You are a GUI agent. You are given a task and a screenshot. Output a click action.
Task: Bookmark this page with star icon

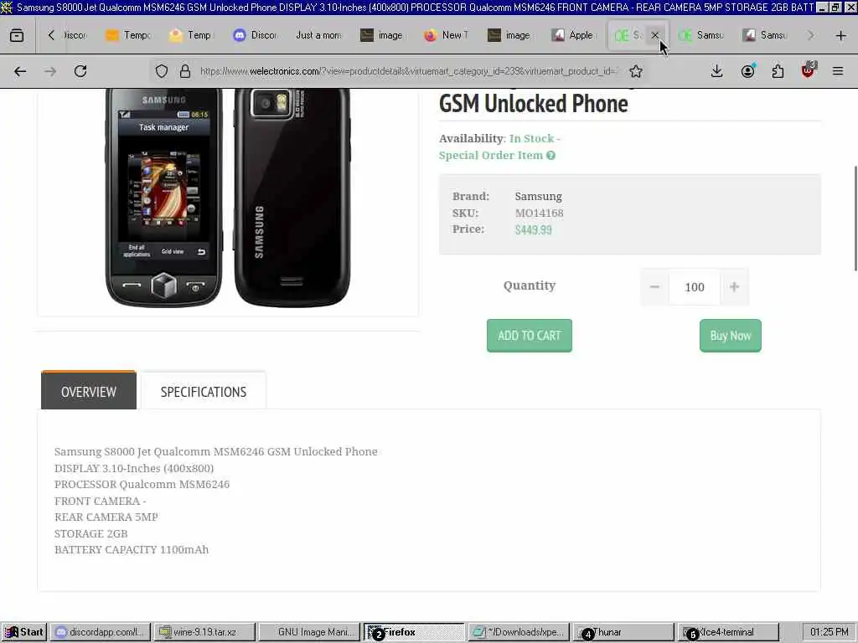(x=635, y=71)
